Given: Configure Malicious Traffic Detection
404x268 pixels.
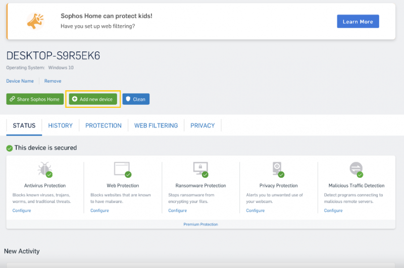Looking at the screenshot, I should tap(333, 211).
